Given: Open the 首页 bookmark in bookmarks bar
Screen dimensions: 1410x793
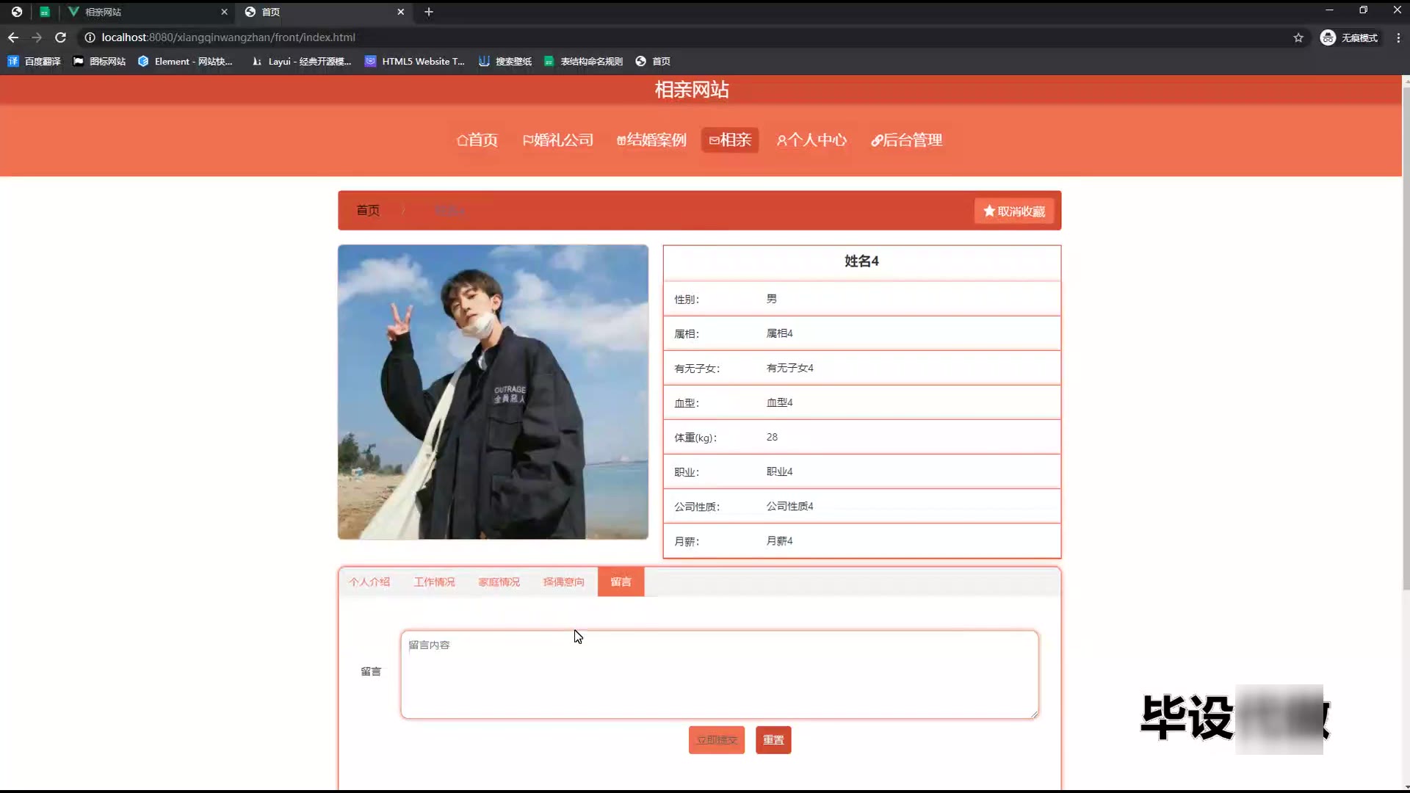Looking at the screenshot, I should pyautogui.click(x=653, y=62).
